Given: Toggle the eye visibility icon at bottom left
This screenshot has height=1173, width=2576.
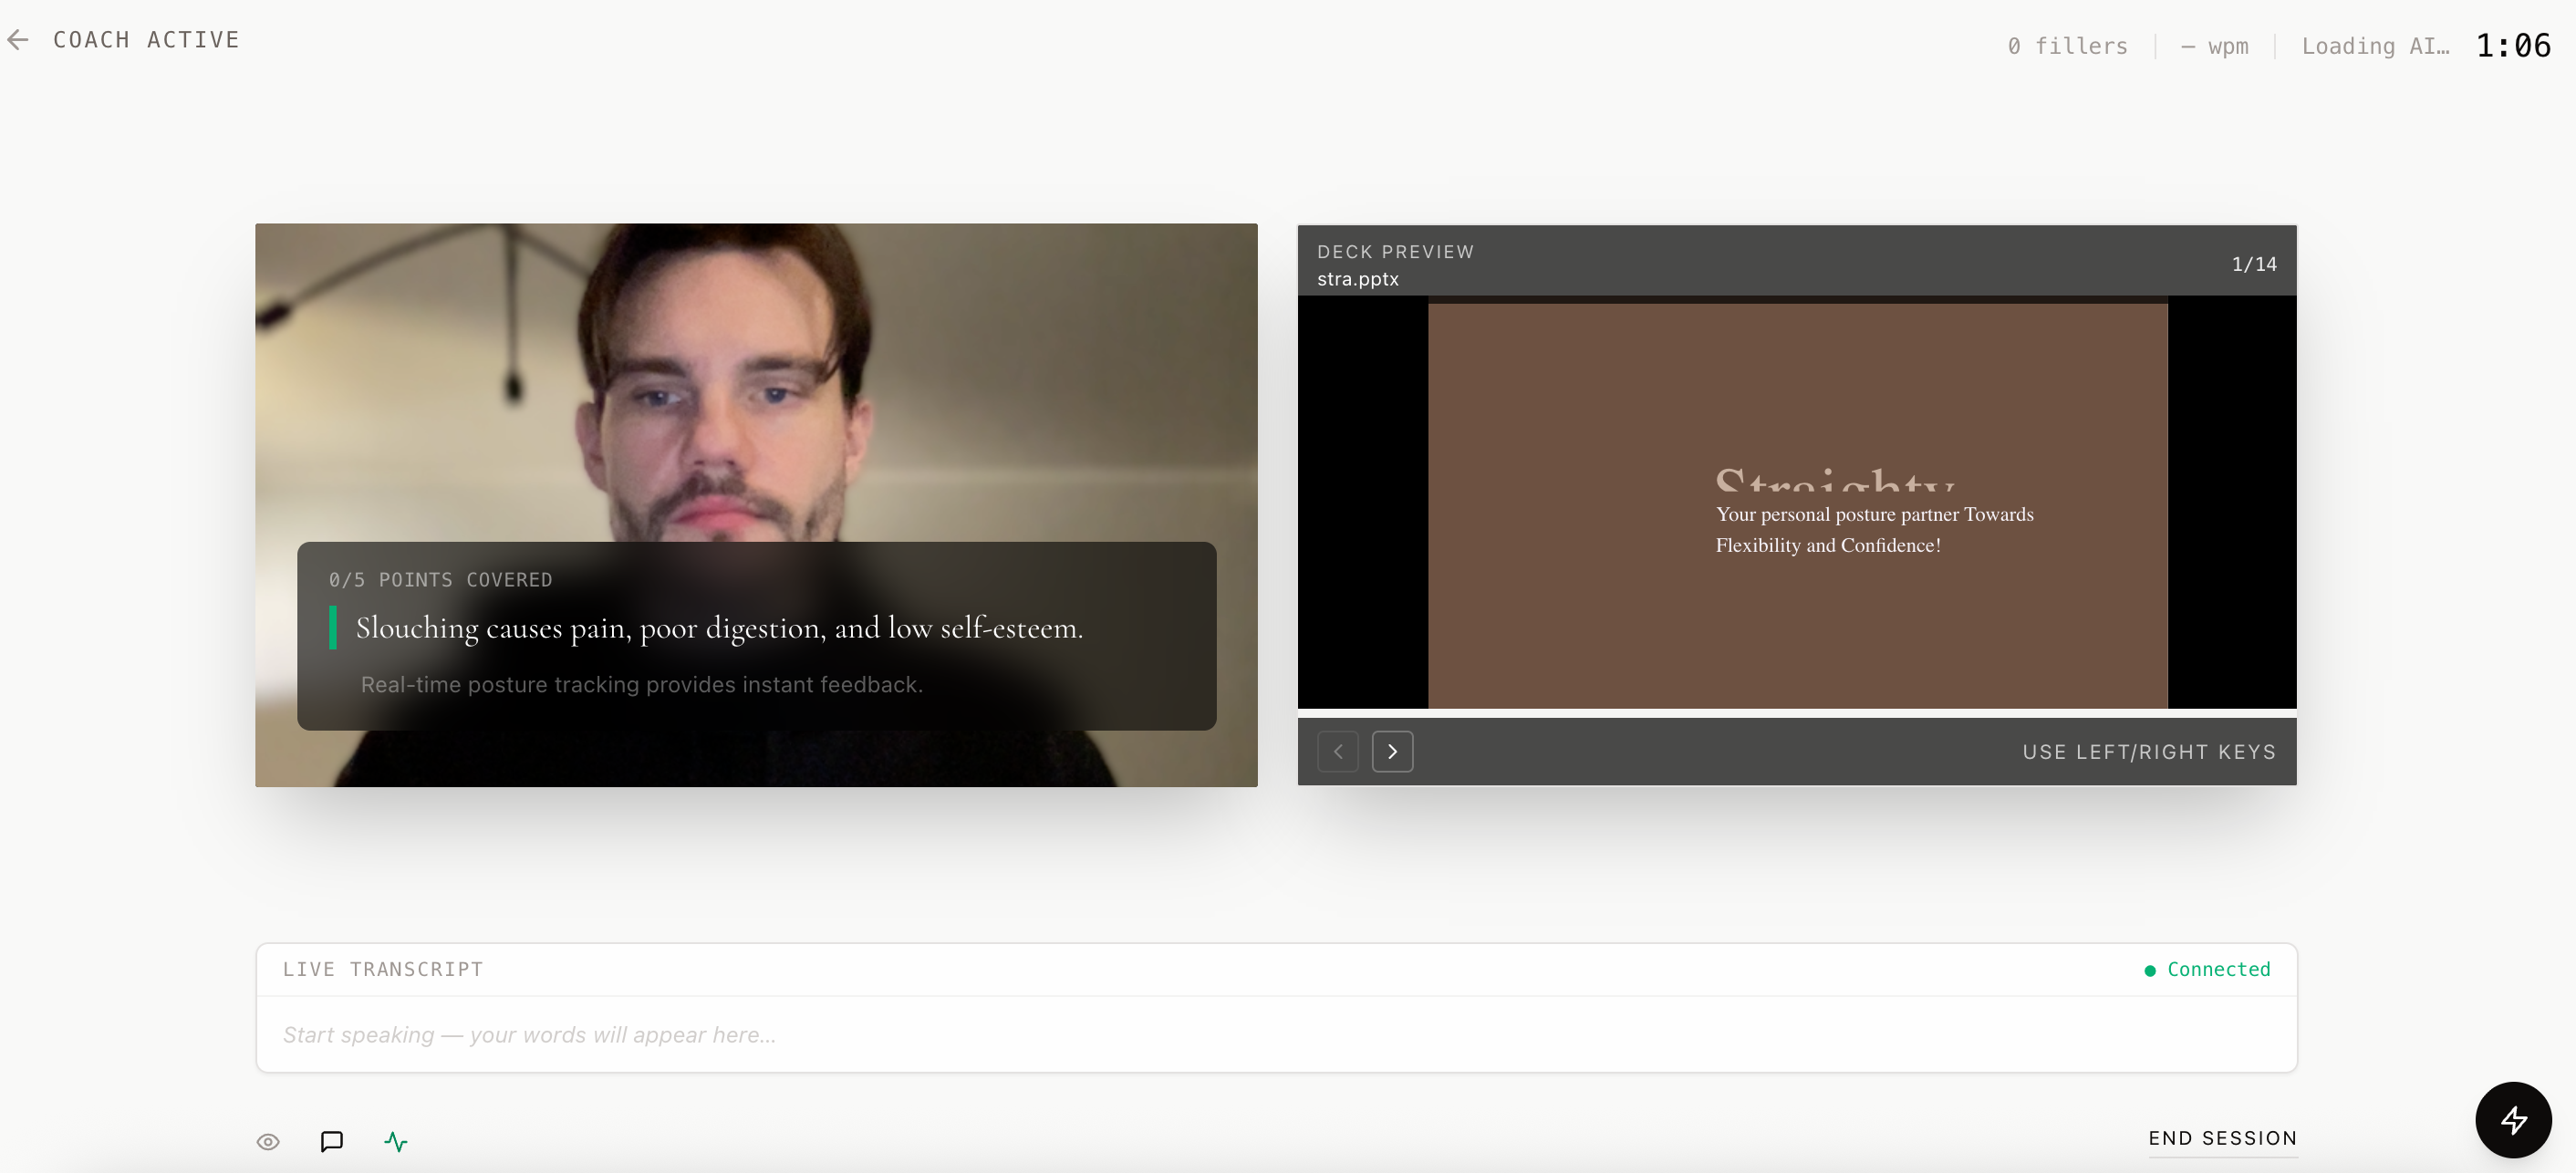Looking at the screenshot, I should coord(268,1141).
